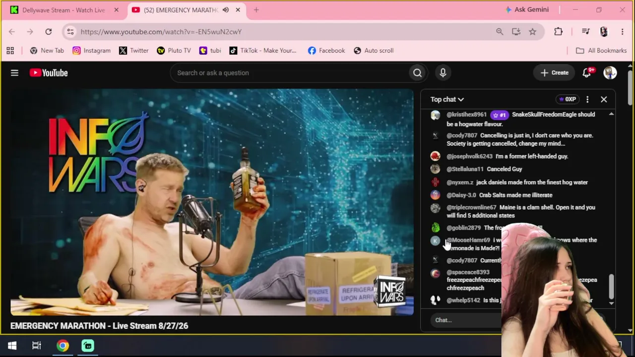Click the #1 member badge beside @kristihex8961
635x357 pixels.
pos(499,115)
